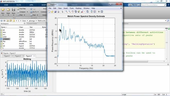Open the Desktop menu in Figure 4
170x96 pixels.
click(x=79, y=8)
